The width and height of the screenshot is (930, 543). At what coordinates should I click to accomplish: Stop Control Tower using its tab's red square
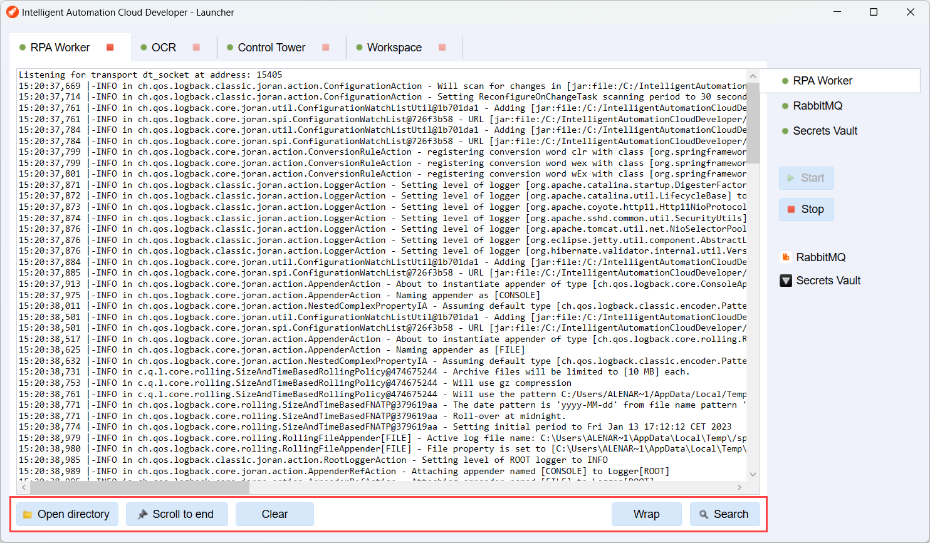coord(325,48)
